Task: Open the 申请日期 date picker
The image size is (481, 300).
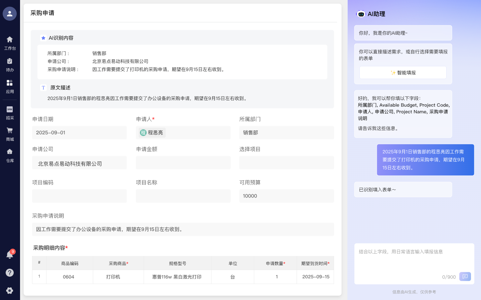Action: (79, 132)
